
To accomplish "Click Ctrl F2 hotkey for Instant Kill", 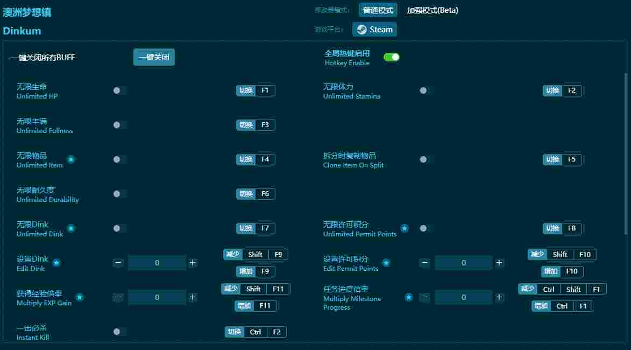I will point(256,332).
